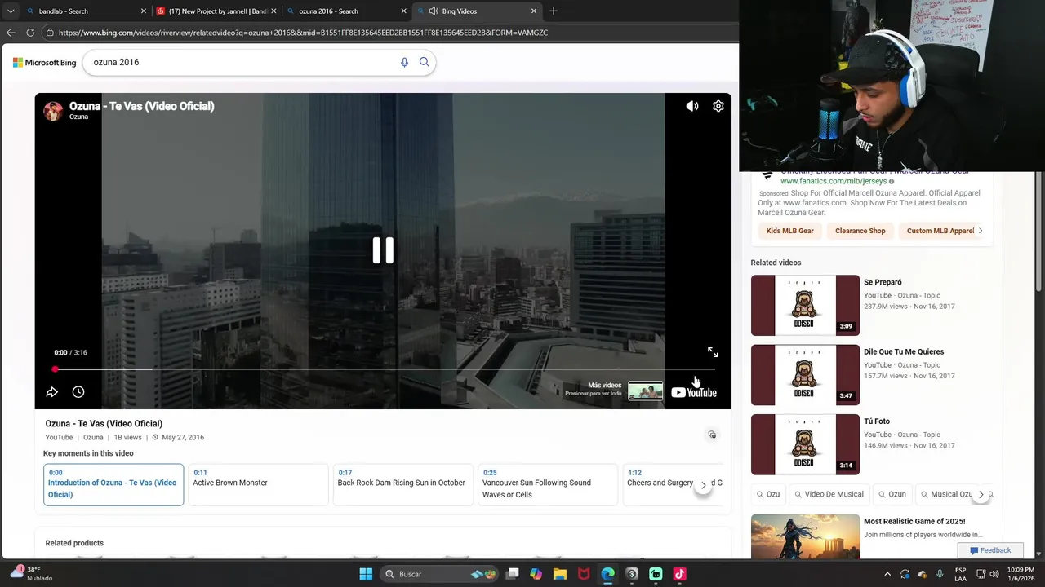
Task: Select the Bing Videos tab
Action: point(478,11)
